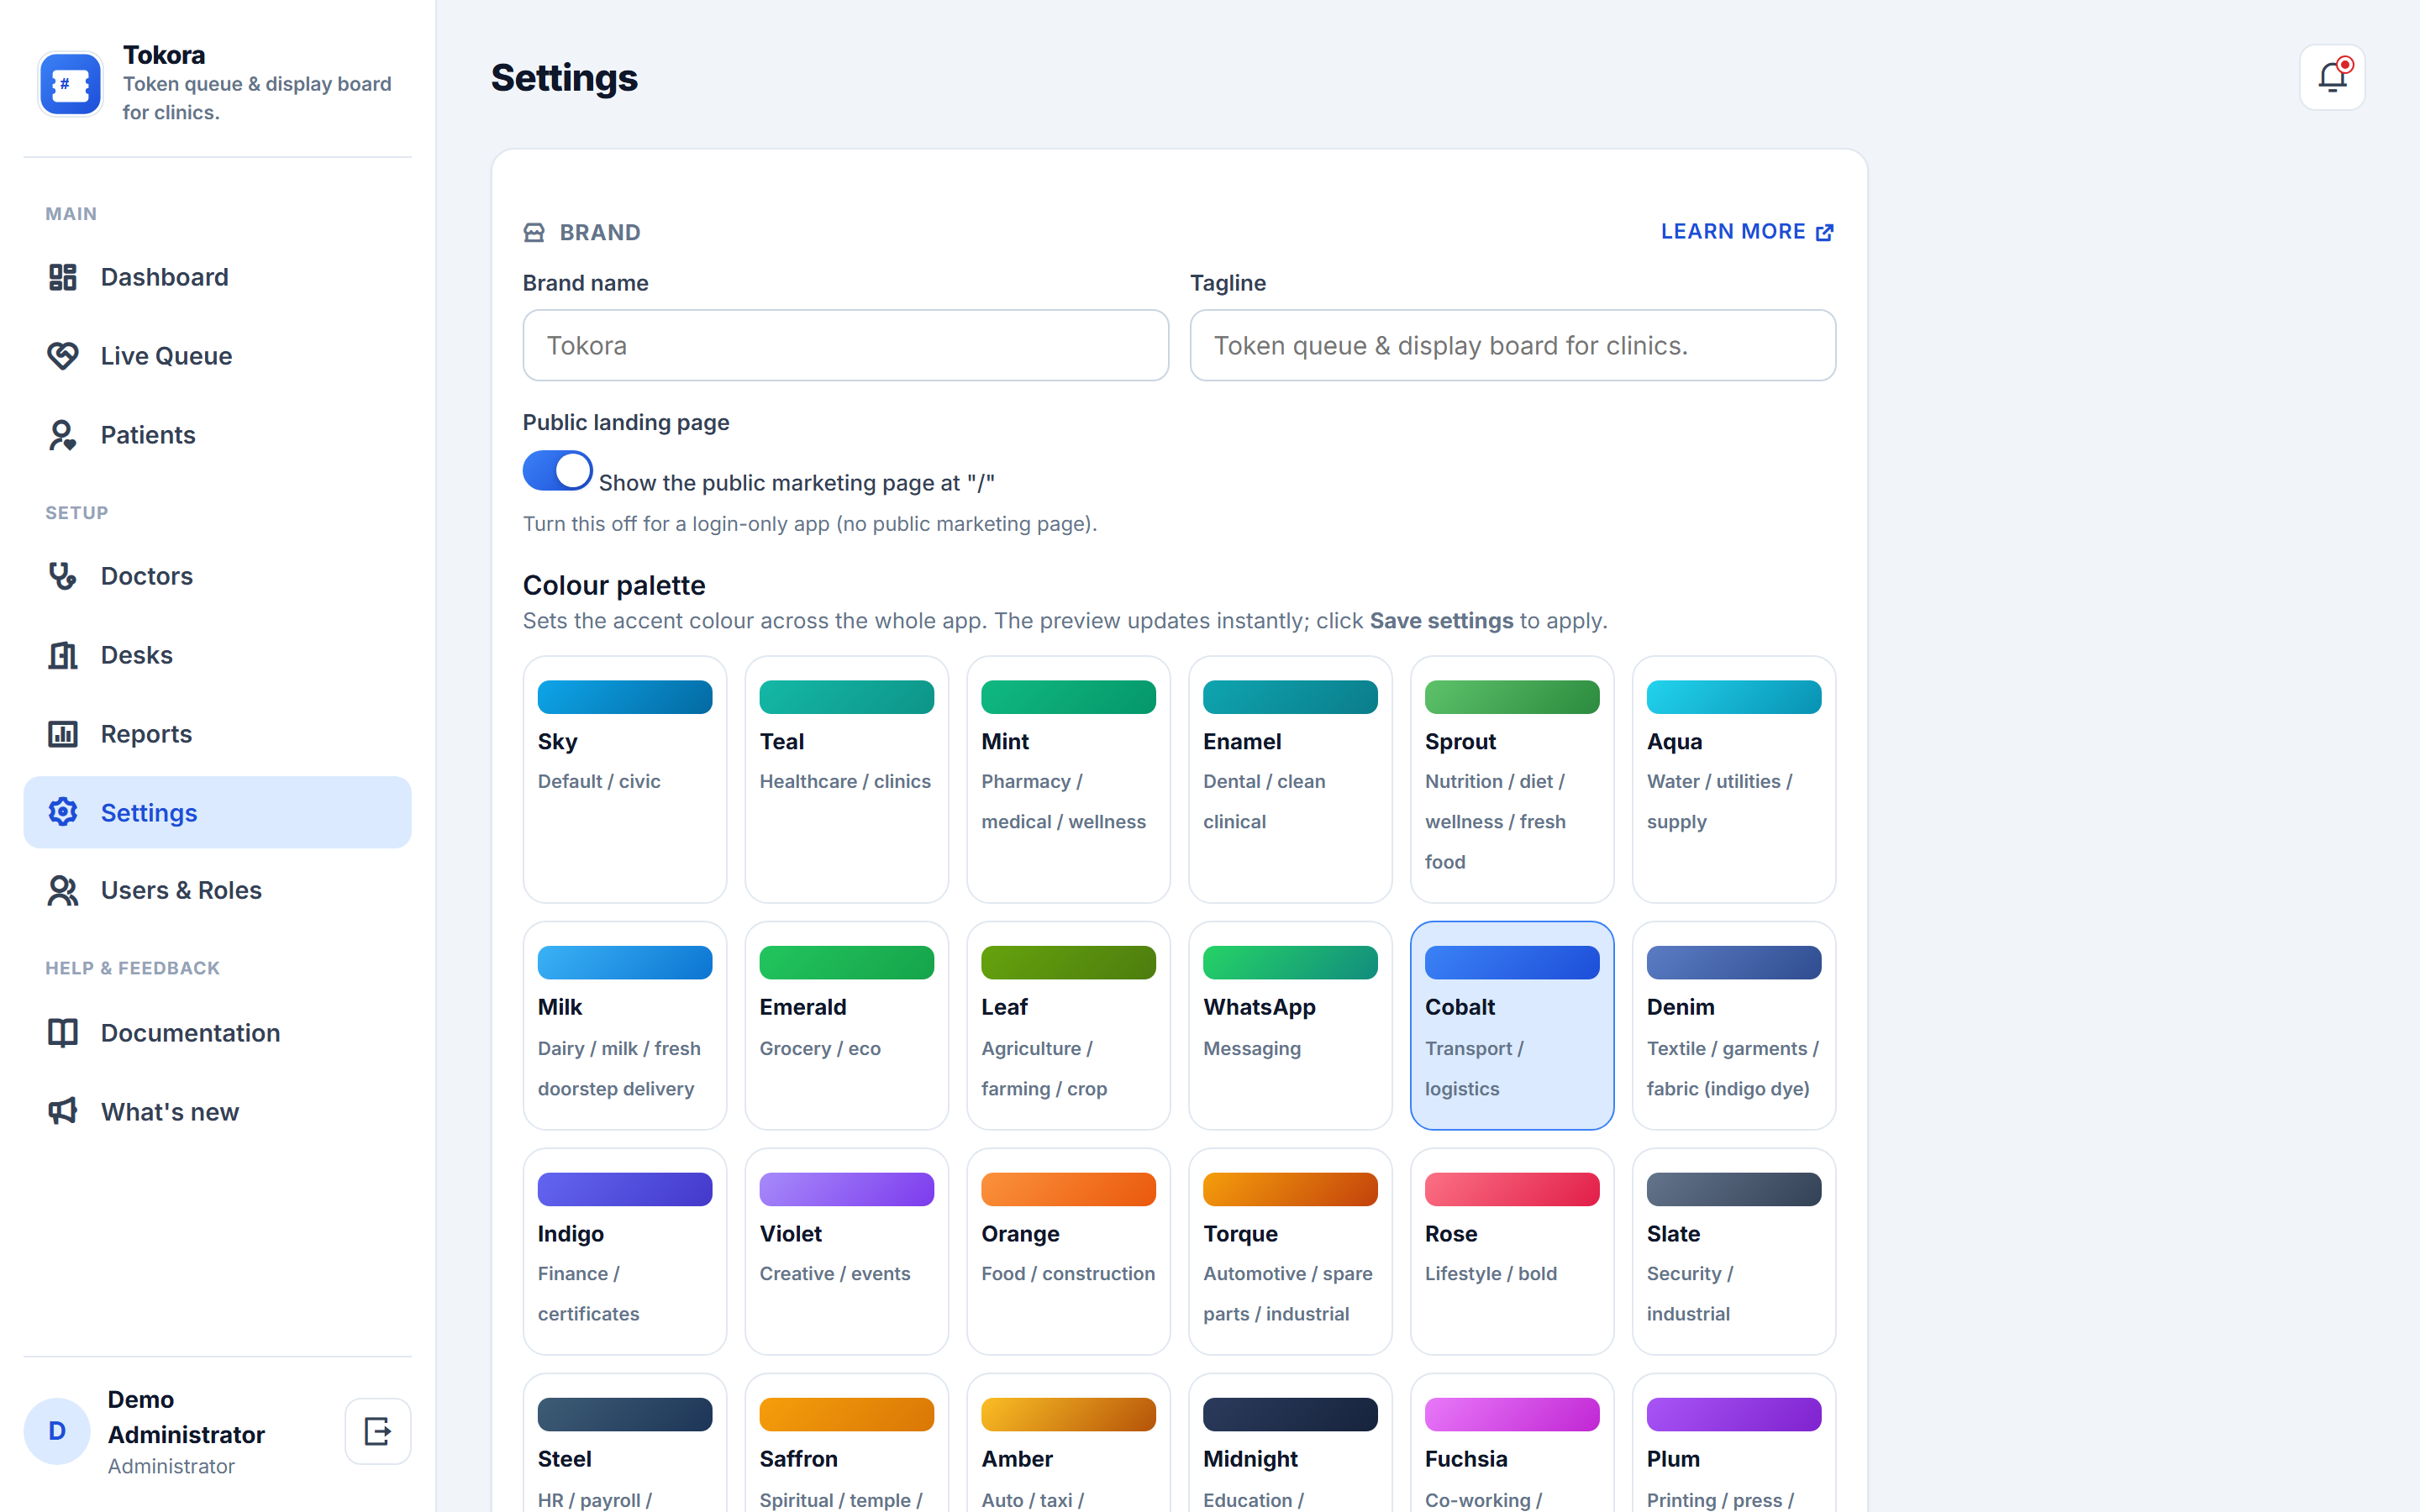2420x1512 pixels.
Task: Click the Brand storefront icon
Action: tap(534, 233)
